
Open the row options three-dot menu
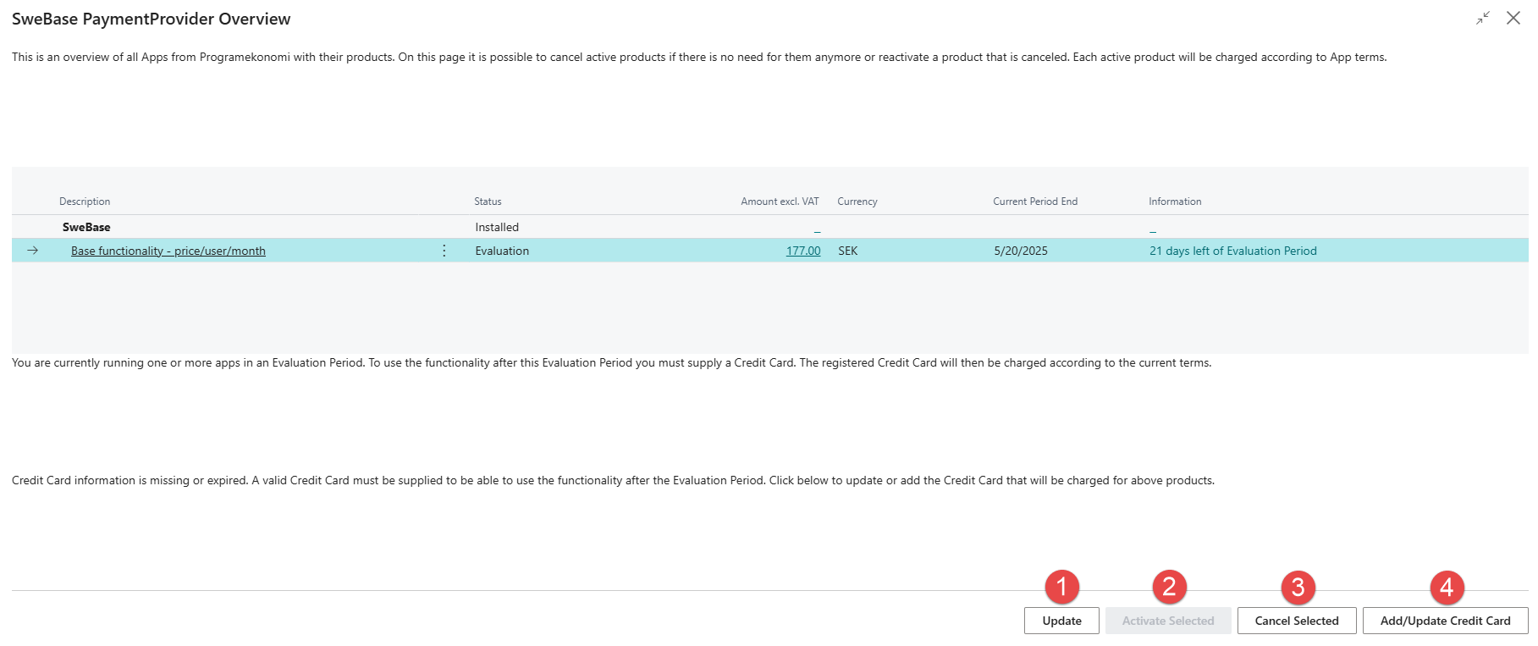(x=444, y=251)
